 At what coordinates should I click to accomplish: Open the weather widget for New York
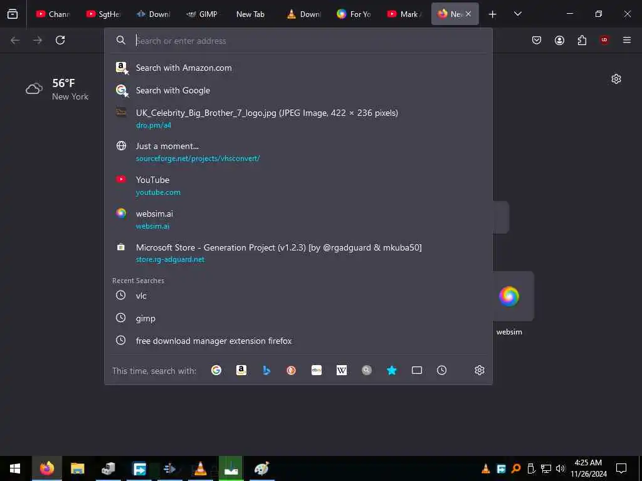(57, 89)
